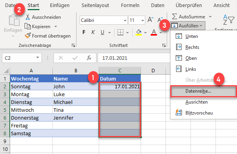Click the Ausfüllen fill button
Image resolution: width=237 pixels, height=154 pixels.
188,25
